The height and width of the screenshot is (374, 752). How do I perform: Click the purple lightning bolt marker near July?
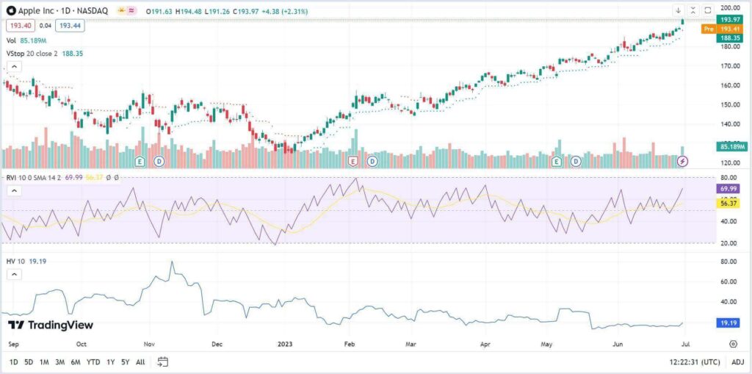(x=682, y=162)
